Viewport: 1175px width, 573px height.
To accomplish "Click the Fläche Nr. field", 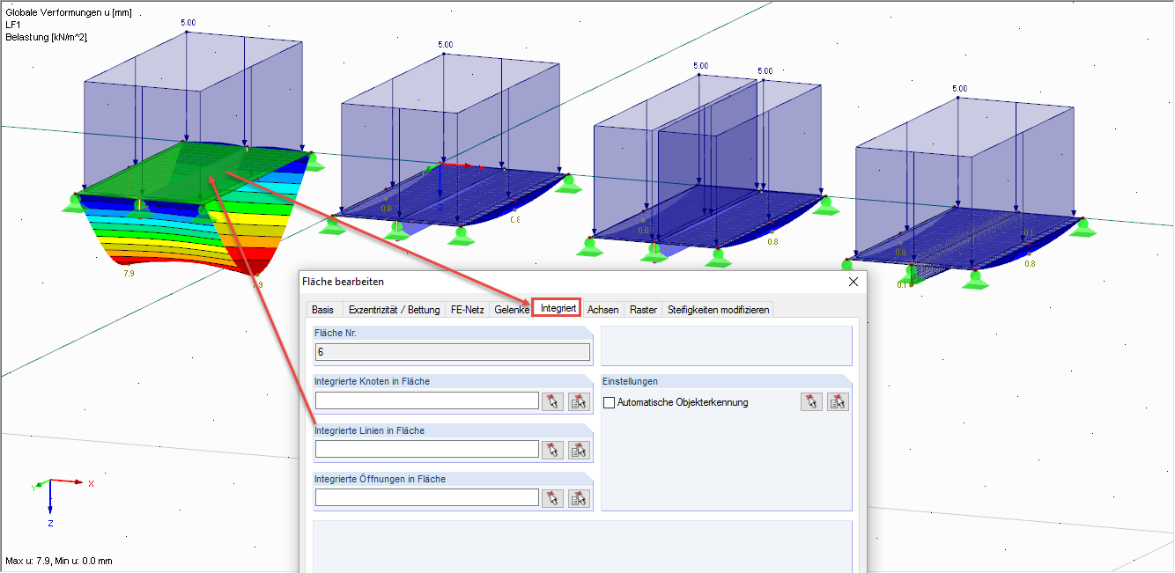I will [452, 352].
